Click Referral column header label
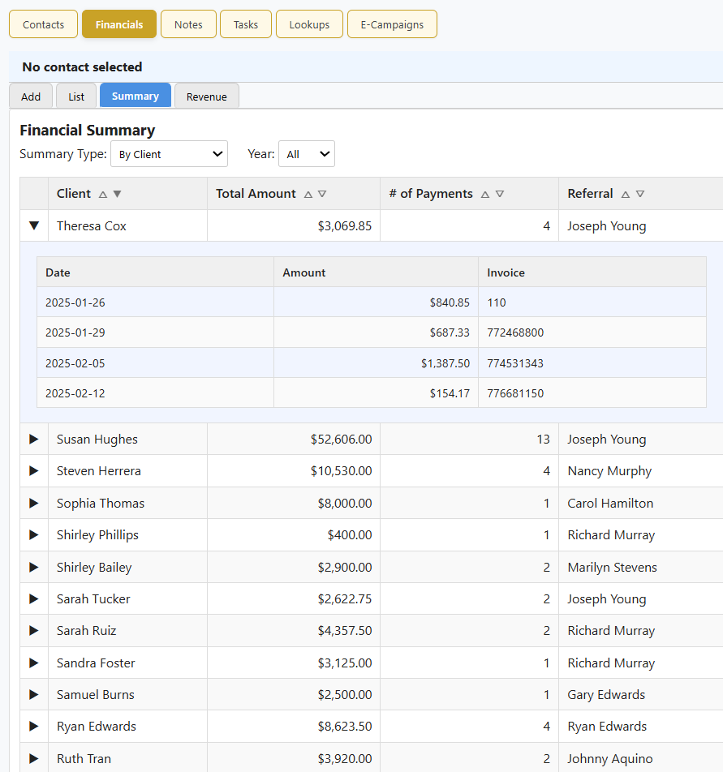Viewport: 723px width, 772px height. click(590, 194)
